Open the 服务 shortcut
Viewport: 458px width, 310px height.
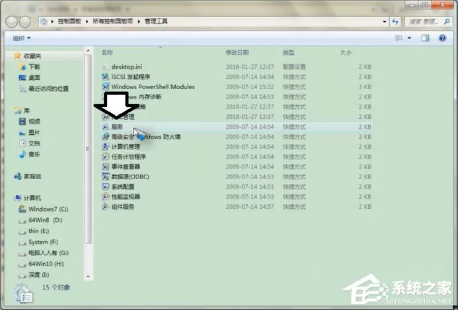click(117, 127)
